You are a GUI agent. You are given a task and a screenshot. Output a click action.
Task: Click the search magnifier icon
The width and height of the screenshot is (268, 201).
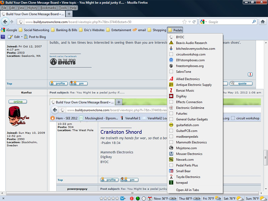pyautogui.click(x=254, y=22)
